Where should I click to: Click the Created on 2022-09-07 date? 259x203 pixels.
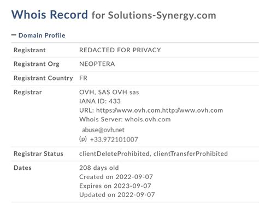click(116, 177)
